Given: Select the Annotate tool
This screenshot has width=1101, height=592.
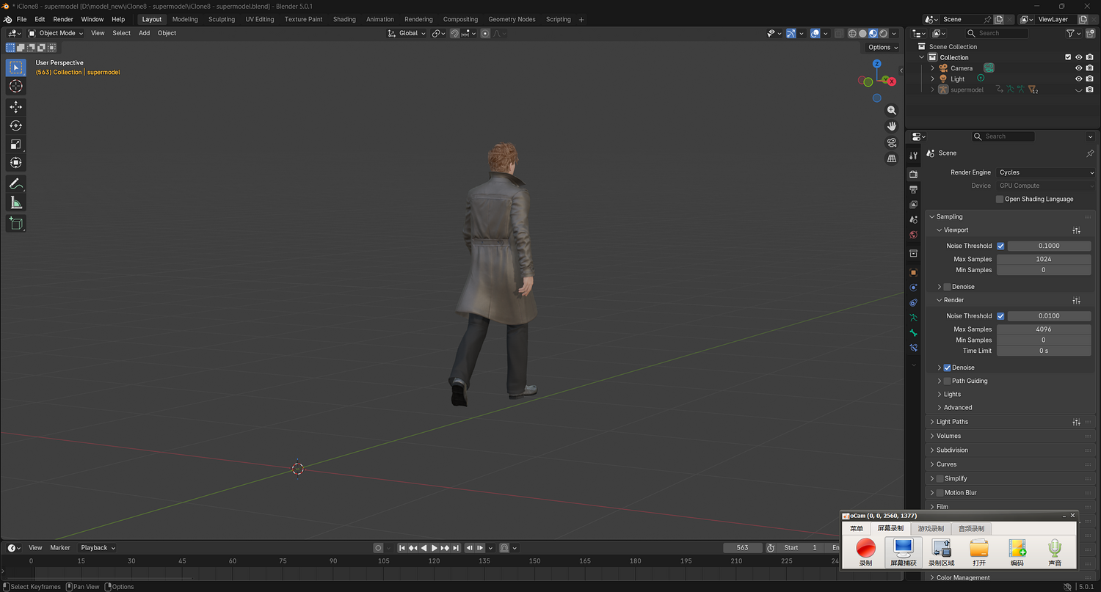Looking at the screenshot, I should [x=15, y=183].
